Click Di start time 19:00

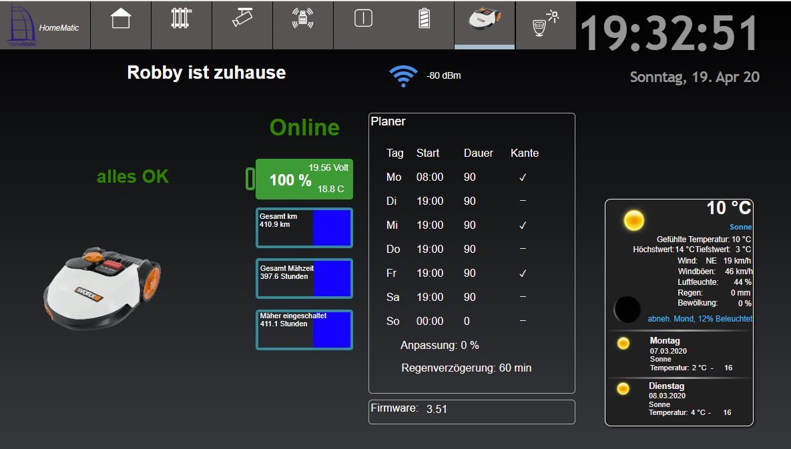(430, 201)
